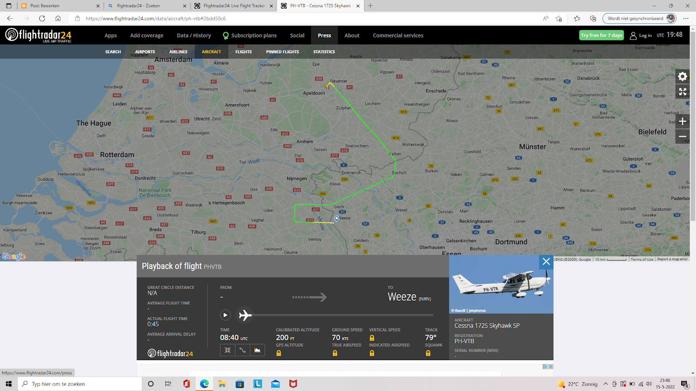Image resolution: width=696 pixels, height=391 pixels.
Task: Open the PH-VTB Cessna aircraft photo
Action: 501,284
